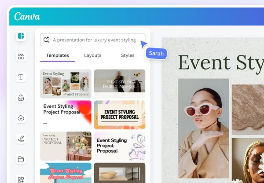
Task: Switch to the Templates tab
Action: tap(58, 55)
